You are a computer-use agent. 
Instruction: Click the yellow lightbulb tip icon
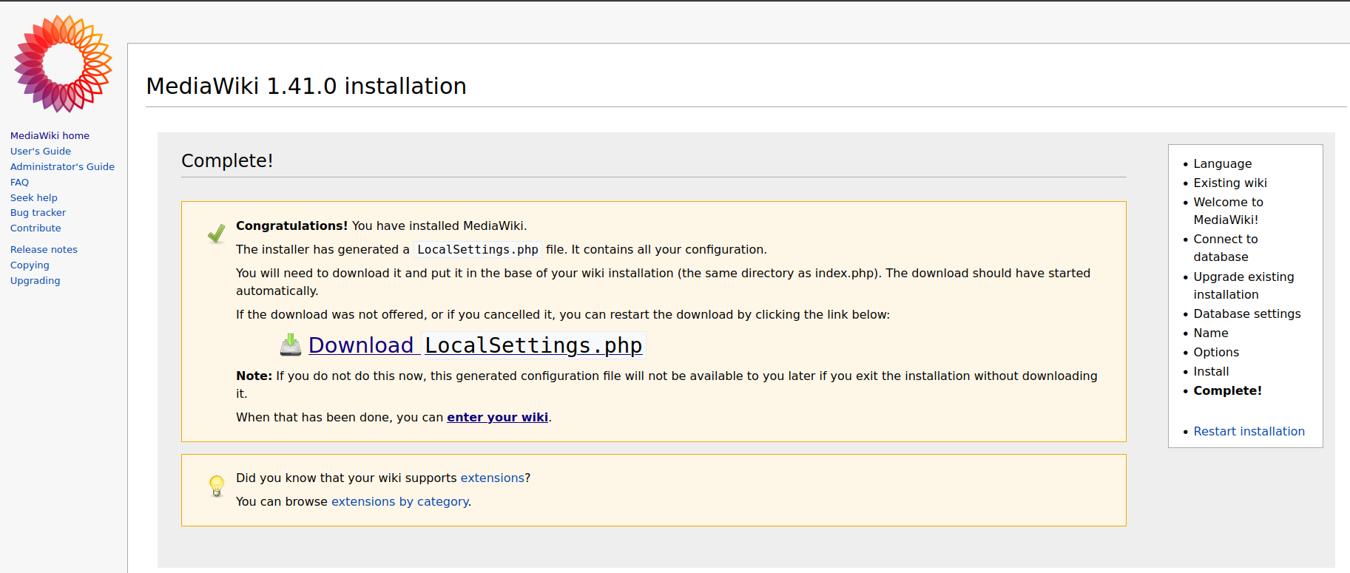pyautogui.click(x=217, y=486)
